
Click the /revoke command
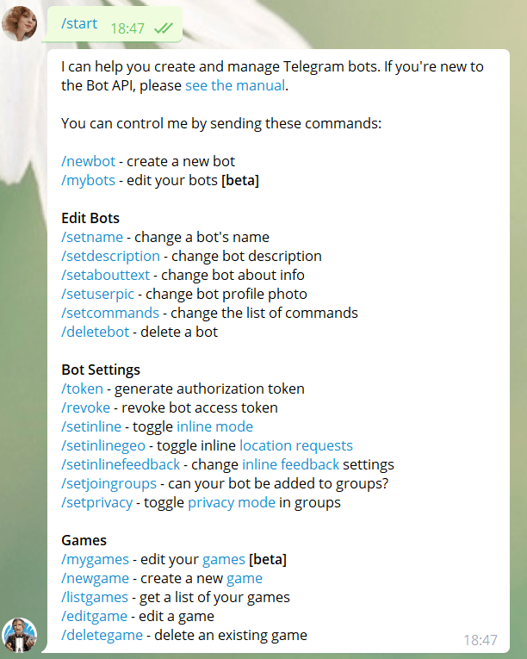(85, 407)
